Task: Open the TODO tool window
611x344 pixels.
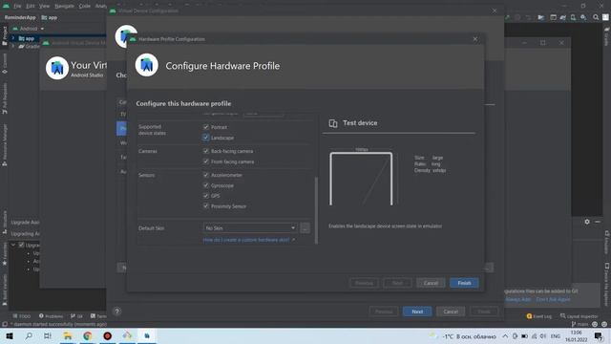Action: 22,316
